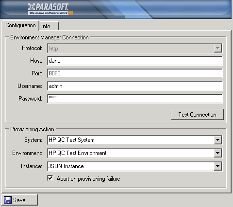Screen dimensions: 233x207
Task: Uncheck Abort on provisioning failure checkbox
Action: pyautogui.click(x=50, y=178)
